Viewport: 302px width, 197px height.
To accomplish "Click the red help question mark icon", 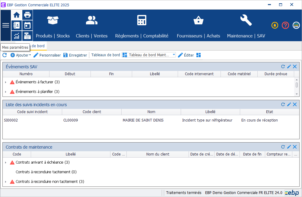I will (x=285, y=26).
